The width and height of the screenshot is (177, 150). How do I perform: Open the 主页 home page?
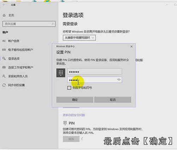11,15
